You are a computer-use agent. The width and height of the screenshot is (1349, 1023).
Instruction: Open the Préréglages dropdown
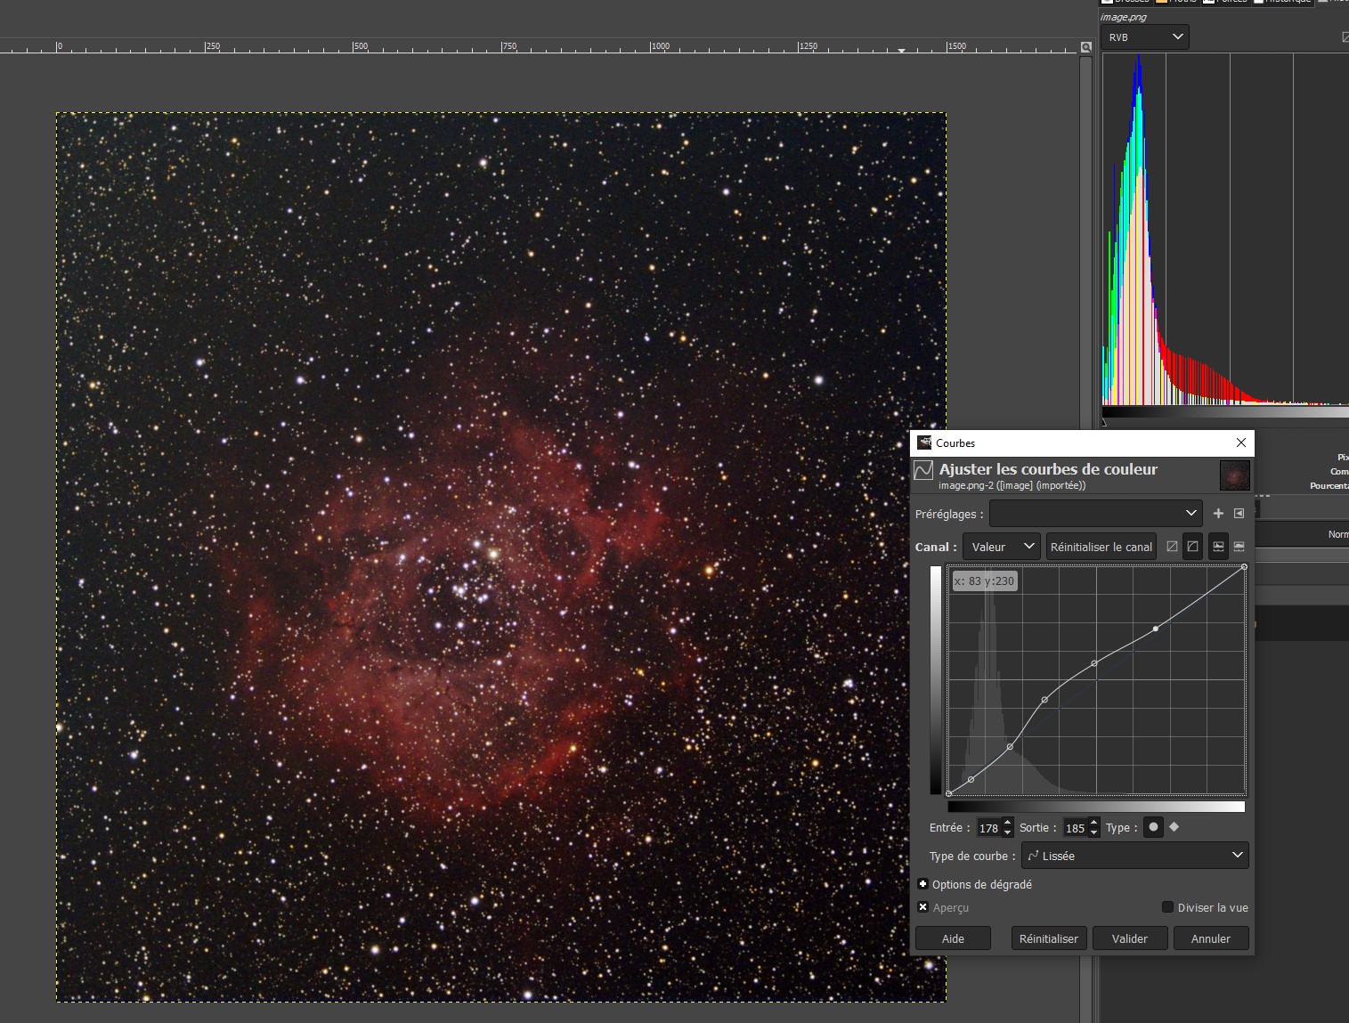(x=1095, y=514)
